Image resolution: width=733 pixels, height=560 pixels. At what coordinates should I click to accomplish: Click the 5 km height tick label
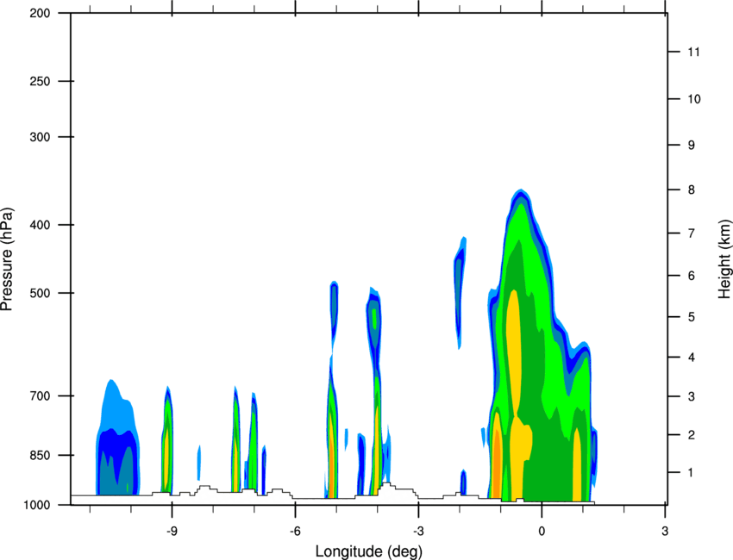(692, 317)
